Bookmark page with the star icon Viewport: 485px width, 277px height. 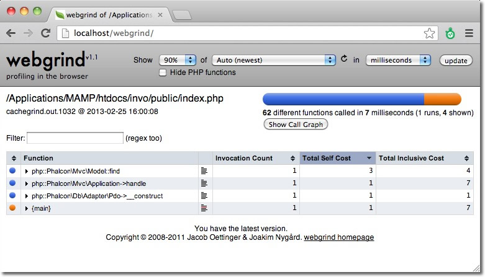[429, 33]
